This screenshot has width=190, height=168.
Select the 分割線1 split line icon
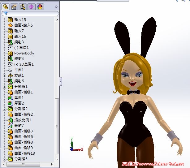coord(10,87)
